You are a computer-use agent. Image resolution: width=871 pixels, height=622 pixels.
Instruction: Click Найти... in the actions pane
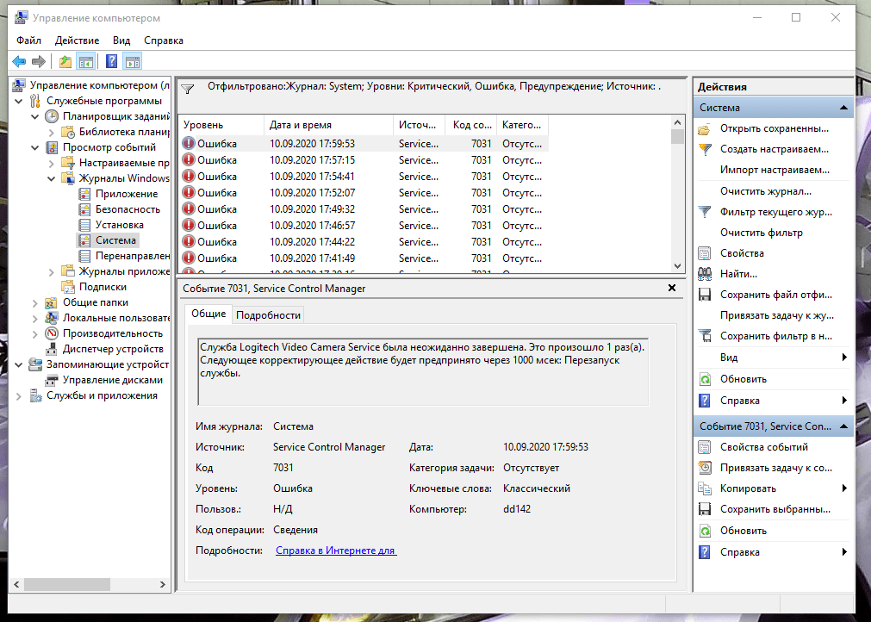tap(738, 274)
